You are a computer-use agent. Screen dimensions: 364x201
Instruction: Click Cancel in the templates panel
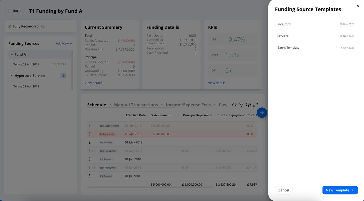[284, 190]
